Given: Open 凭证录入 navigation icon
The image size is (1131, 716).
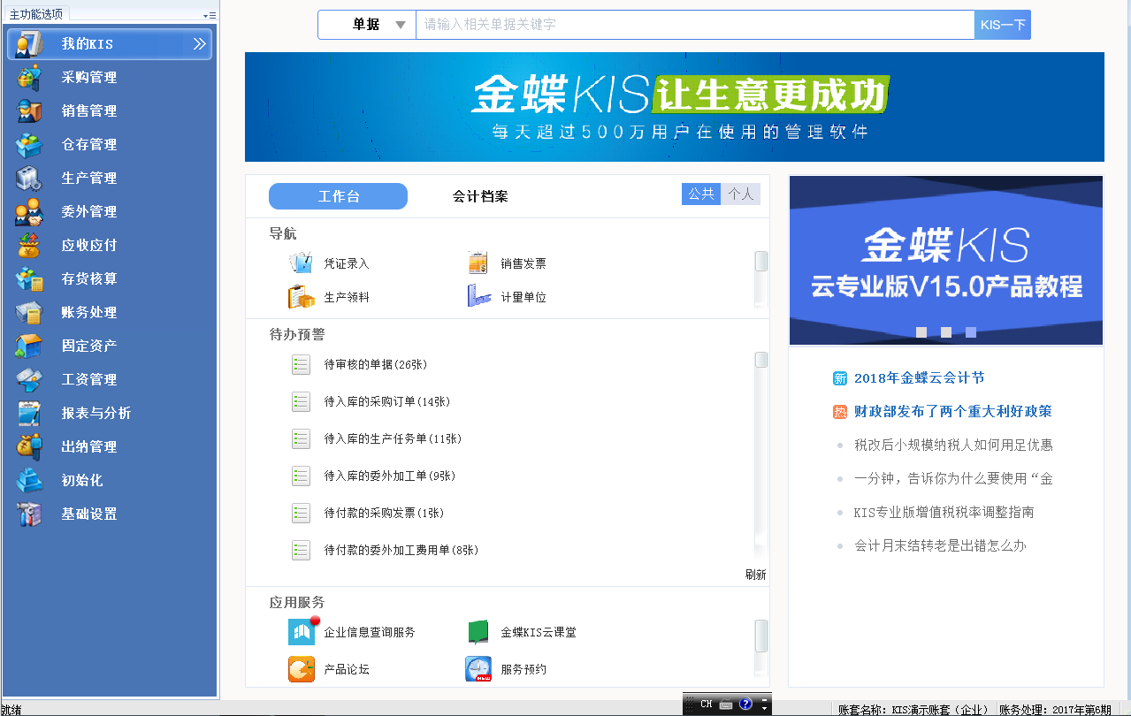Looking at the screenshot, I should pos(302,263).
